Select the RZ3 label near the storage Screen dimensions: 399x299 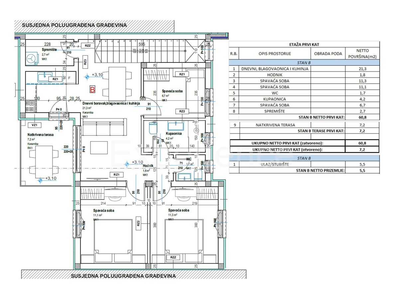pos(85,61)
